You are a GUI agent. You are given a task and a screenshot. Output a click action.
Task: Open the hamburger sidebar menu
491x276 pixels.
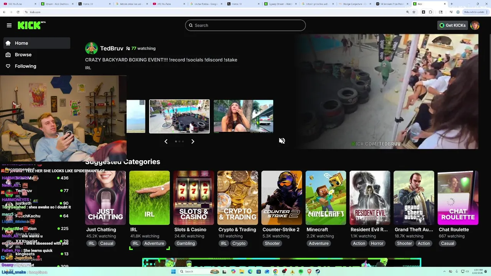[9, 25]
